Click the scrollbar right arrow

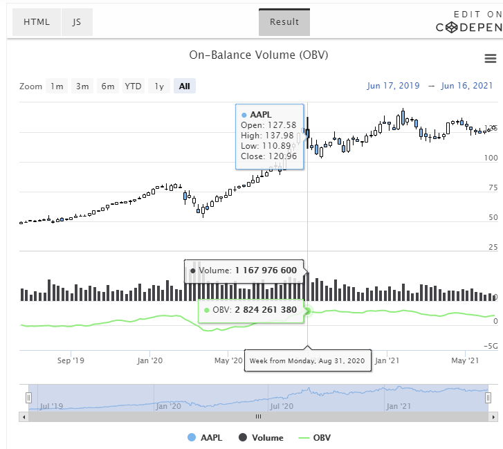[493, 417]
